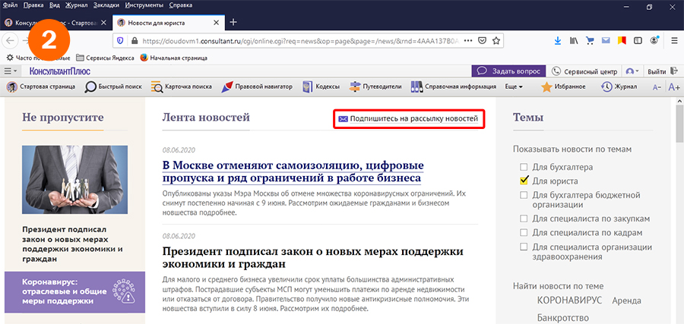
Task: Check Для специалиста по кадрам
Action: click(x=524, y=232)
